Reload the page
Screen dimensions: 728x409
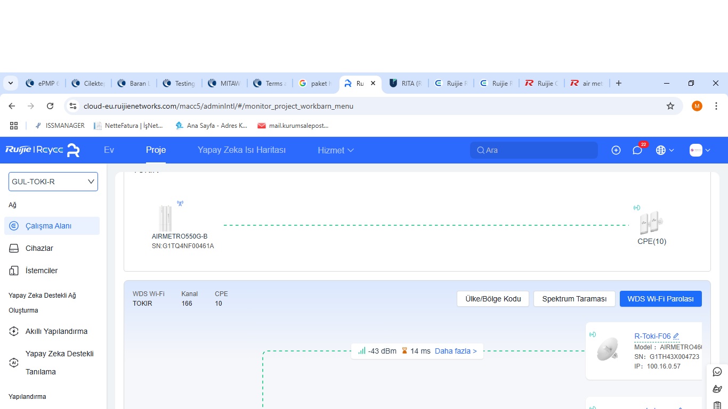[x=50, y=106]
